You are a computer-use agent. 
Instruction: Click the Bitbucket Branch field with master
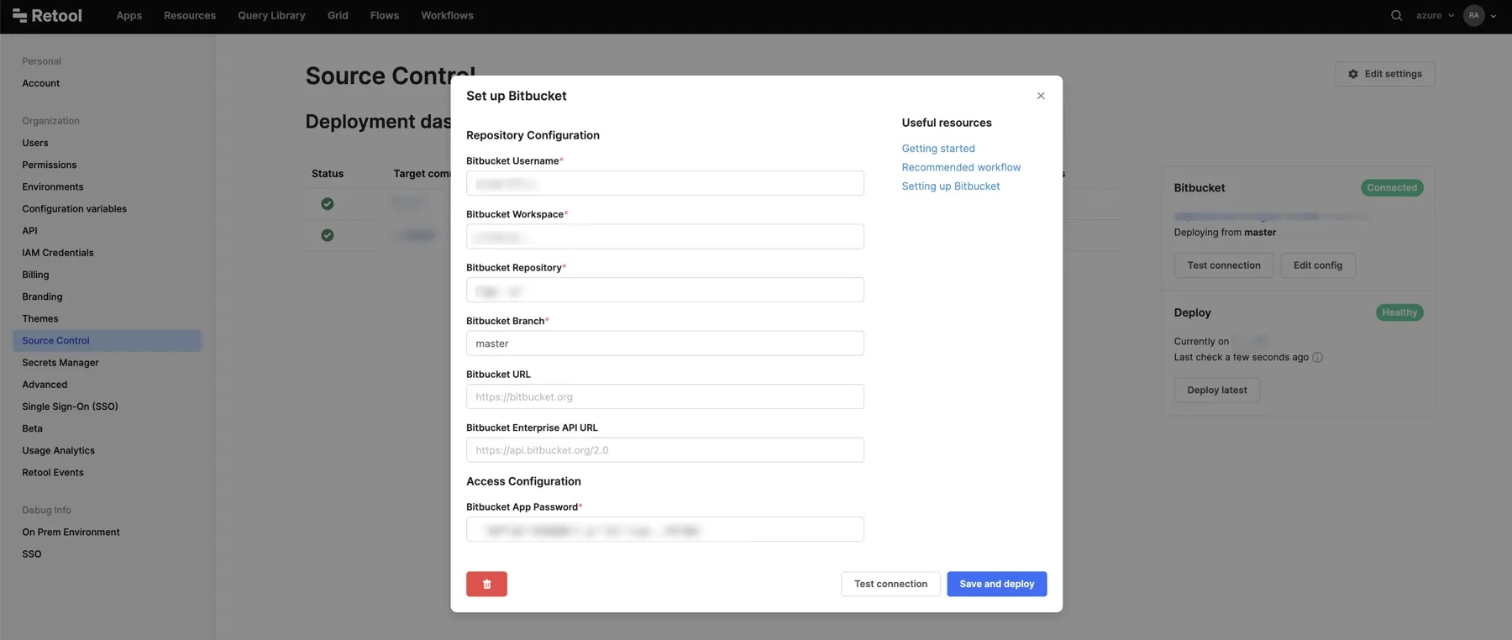pos(664,344)
